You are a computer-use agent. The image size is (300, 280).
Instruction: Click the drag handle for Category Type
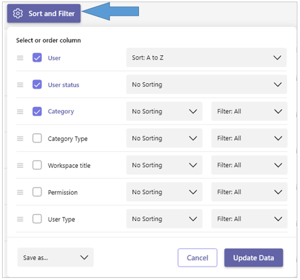[x=20, y=138]
